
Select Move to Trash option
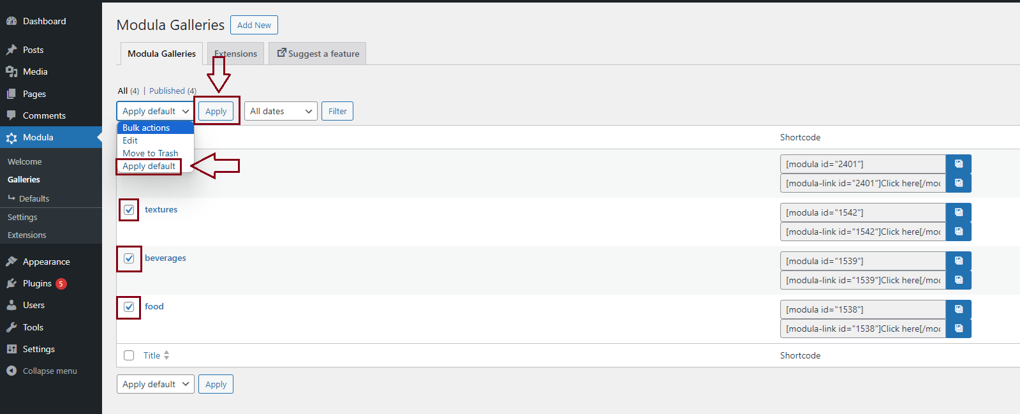151,153
